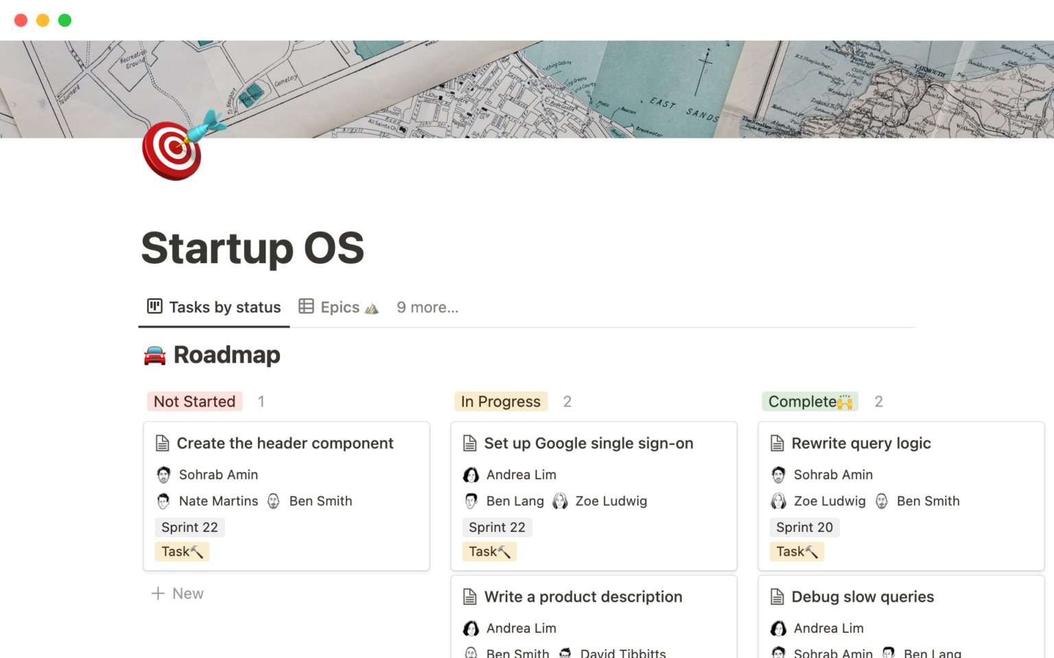This screenshot has height=658, width=1054.
Task: Click the page icon on Debug slow queries
Action: pos(777,597)
